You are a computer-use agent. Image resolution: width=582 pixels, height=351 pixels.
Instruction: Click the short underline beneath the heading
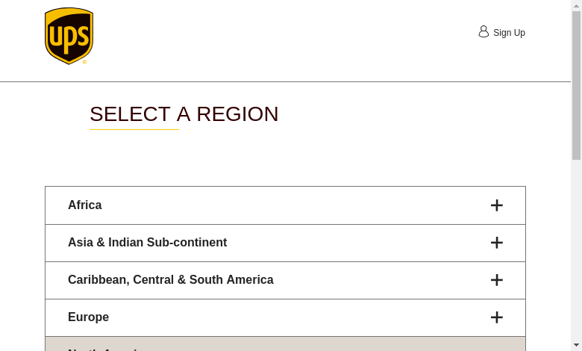click(x=134, y=129)
